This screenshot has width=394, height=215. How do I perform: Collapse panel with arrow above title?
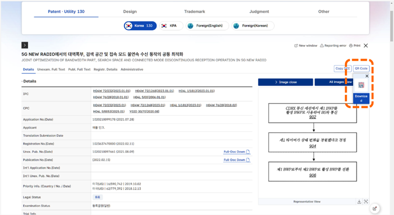25,45
